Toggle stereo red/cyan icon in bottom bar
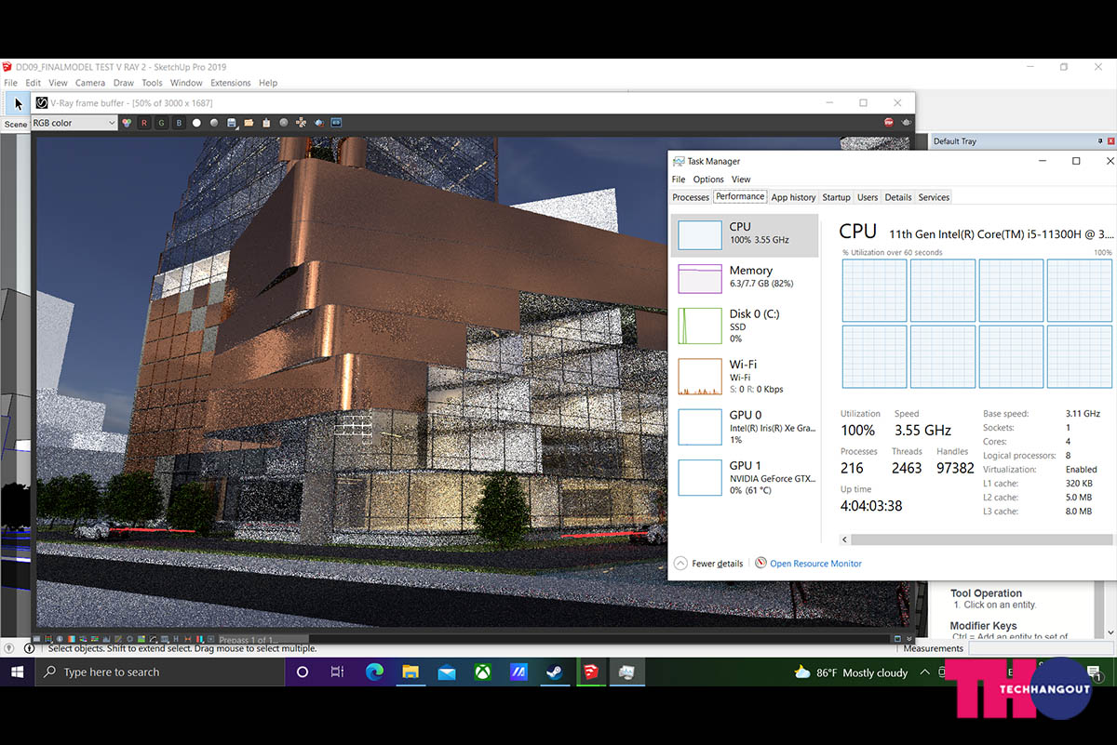The height and width of the screenshot is (745, 1117). [199, 639]
